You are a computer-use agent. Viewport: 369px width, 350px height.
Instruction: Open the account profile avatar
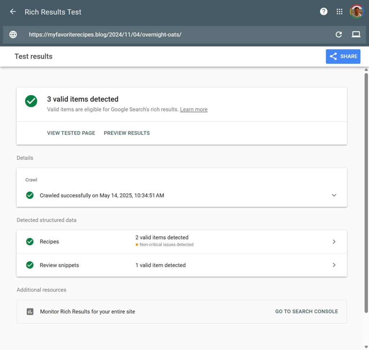pyautogui.click(x=356, y=12)
